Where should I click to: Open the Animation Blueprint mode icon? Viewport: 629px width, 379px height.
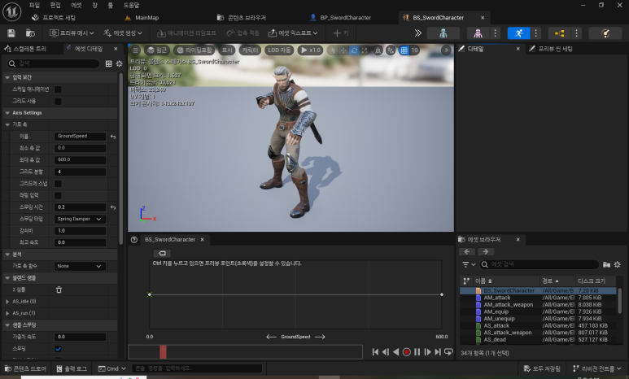tap(559, 33)
